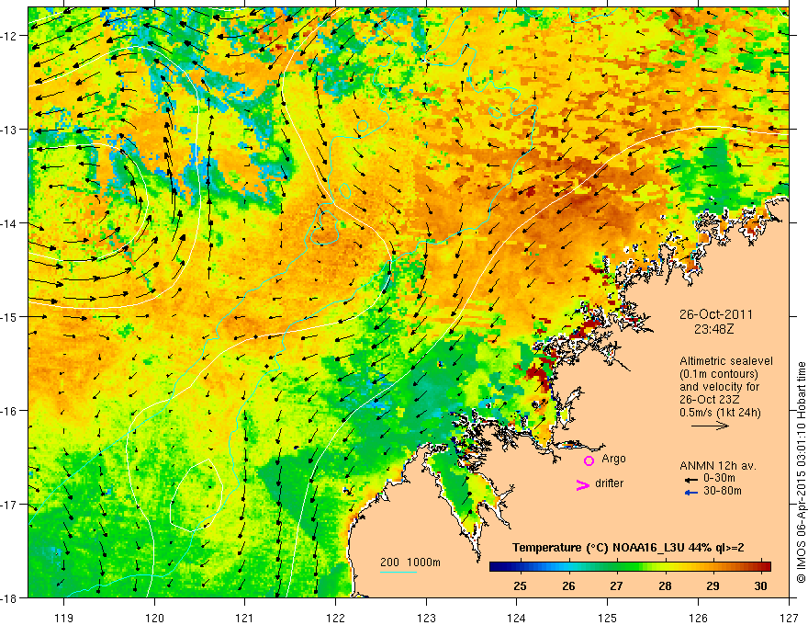Click the cyan 200 1000m contour legend line
The image size is (808, 625).
pos(398,572)
